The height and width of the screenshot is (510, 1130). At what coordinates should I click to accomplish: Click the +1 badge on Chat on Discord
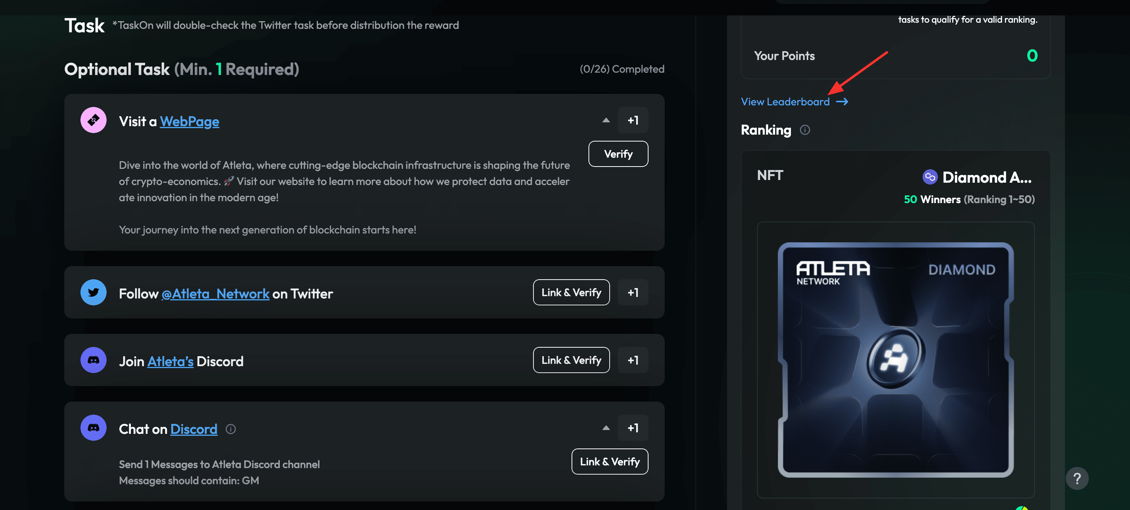point(633,428)
